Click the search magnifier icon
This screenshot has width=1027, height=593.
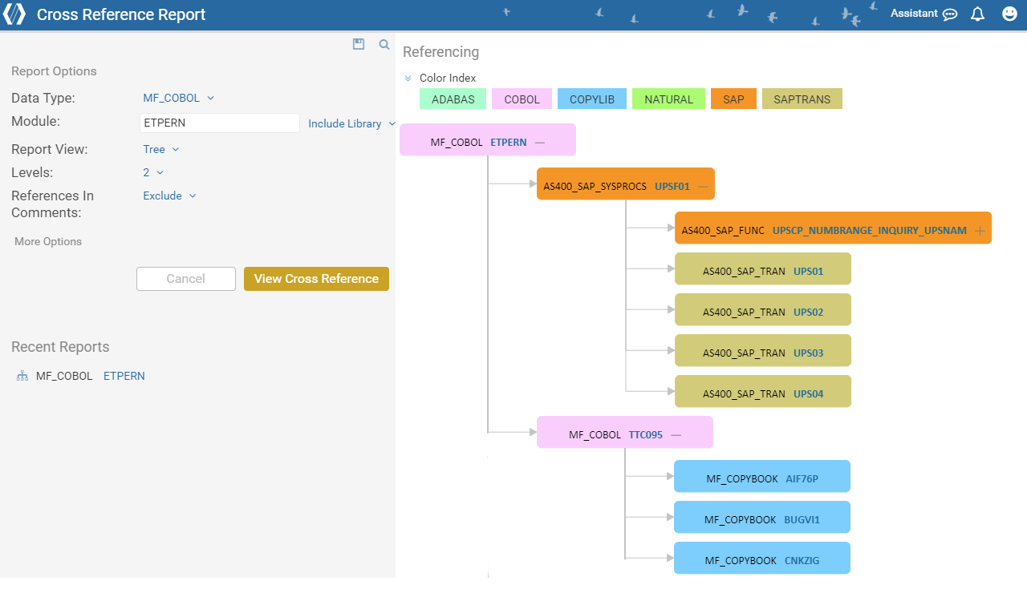tap(384, 45)
